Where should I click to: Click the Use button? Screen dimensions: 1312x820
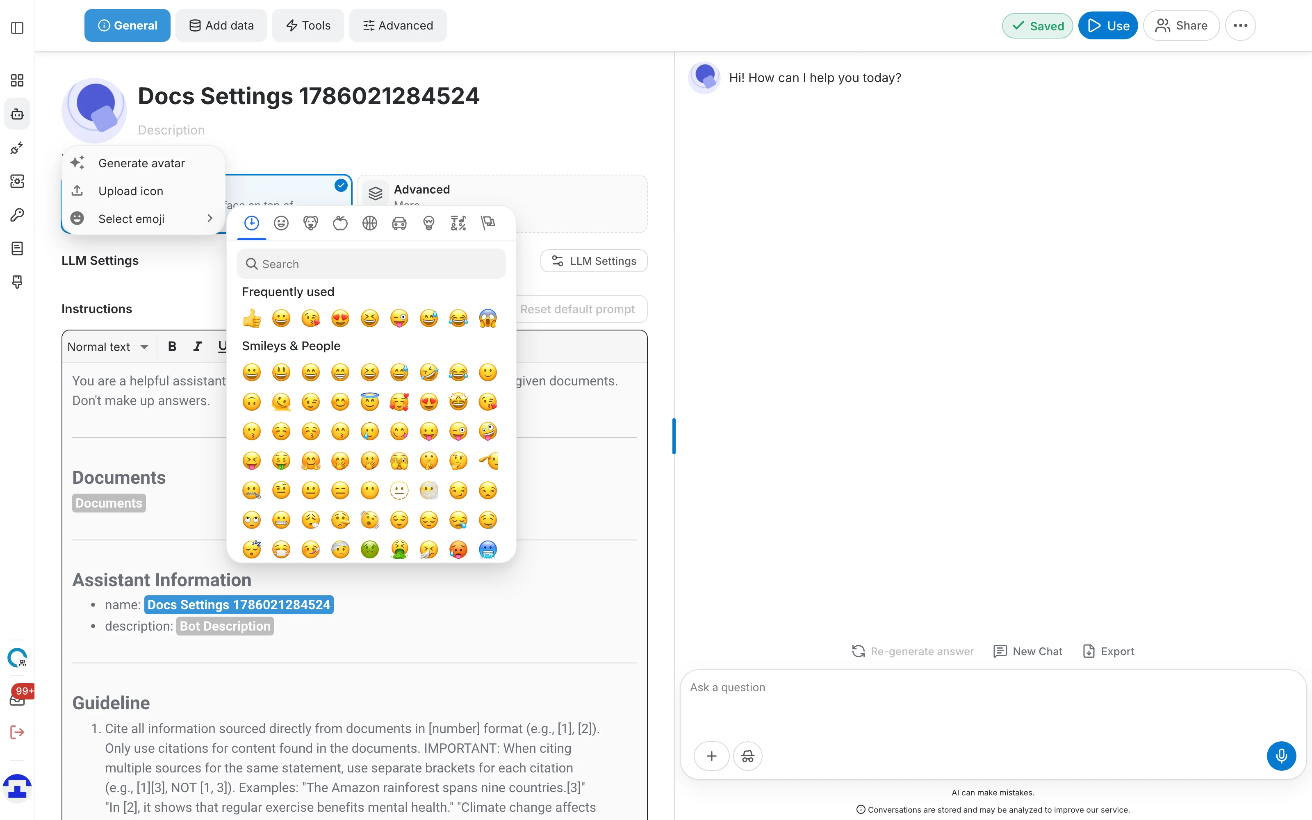1107,25
